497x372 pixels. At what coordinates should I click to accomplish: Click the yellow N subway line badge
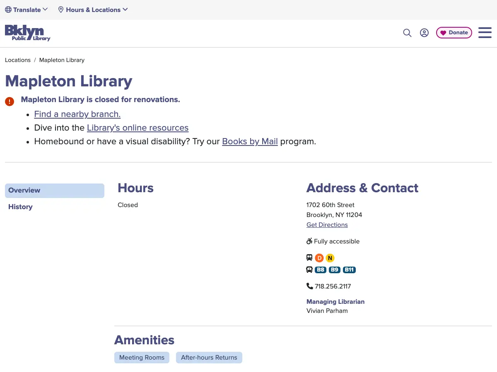pos(330,258)
